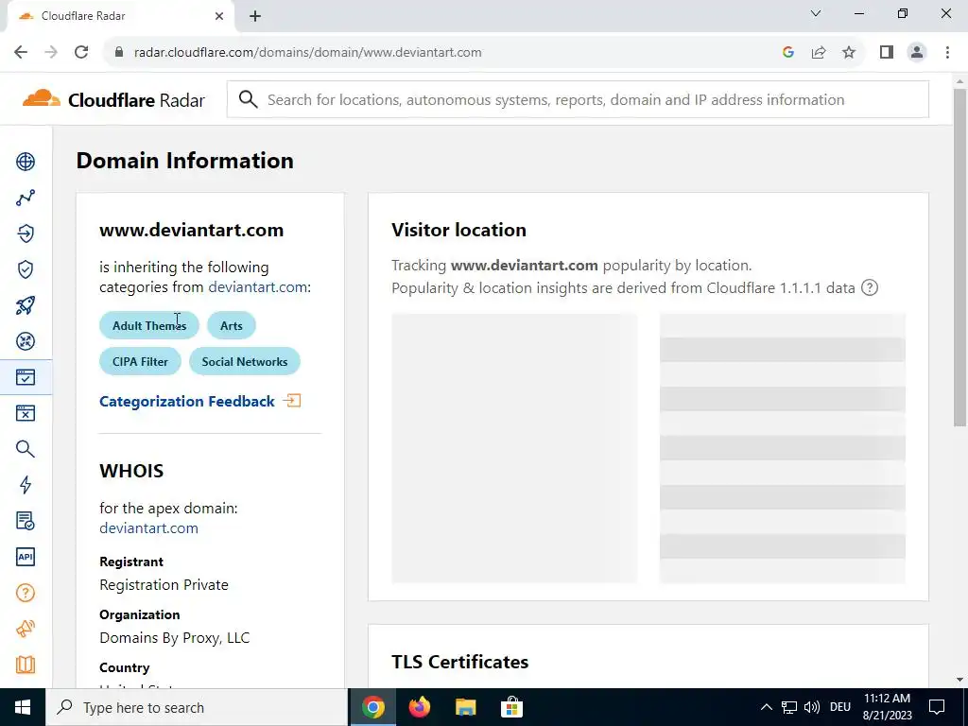Select the Cloudflare Radar browser tab
Viewport: 968px width, 726px height.
click(x=120, y=16)
